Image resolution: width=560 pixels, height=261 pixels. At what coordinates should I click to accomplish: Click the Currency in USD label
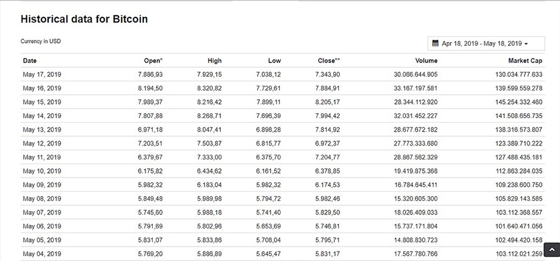41,41
